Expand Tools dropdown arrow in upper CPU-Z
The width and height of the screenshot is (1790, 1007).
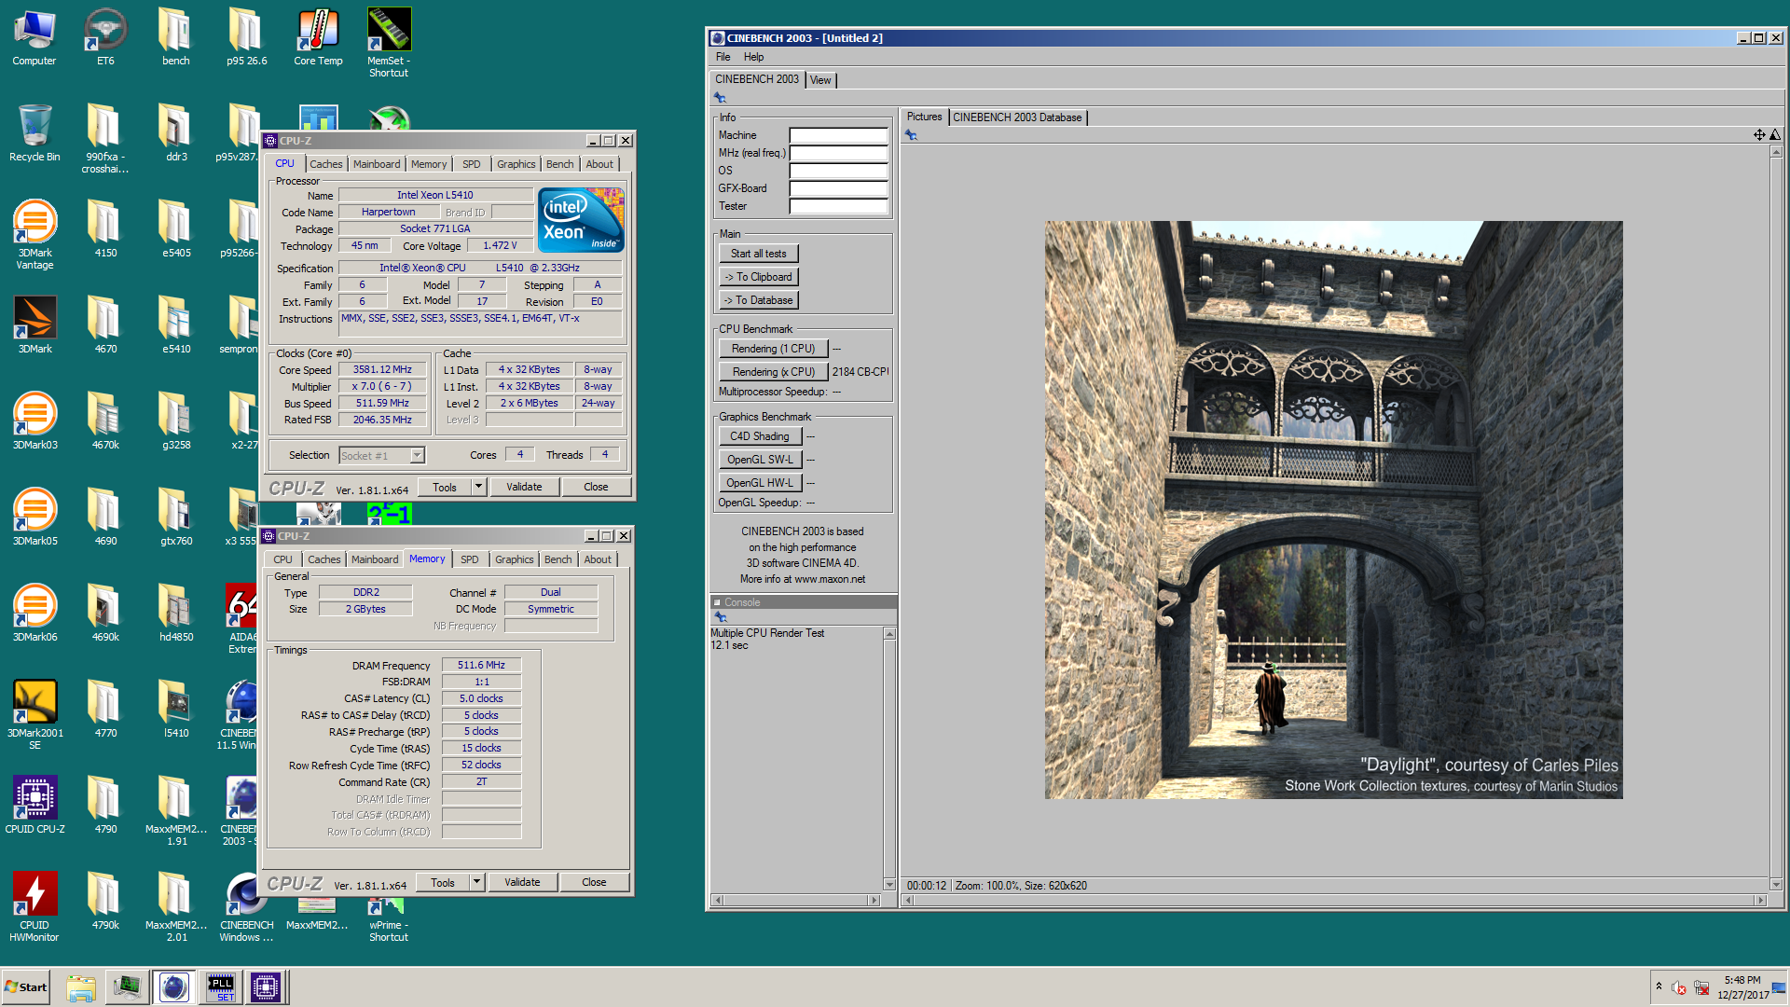pos(478,487)
